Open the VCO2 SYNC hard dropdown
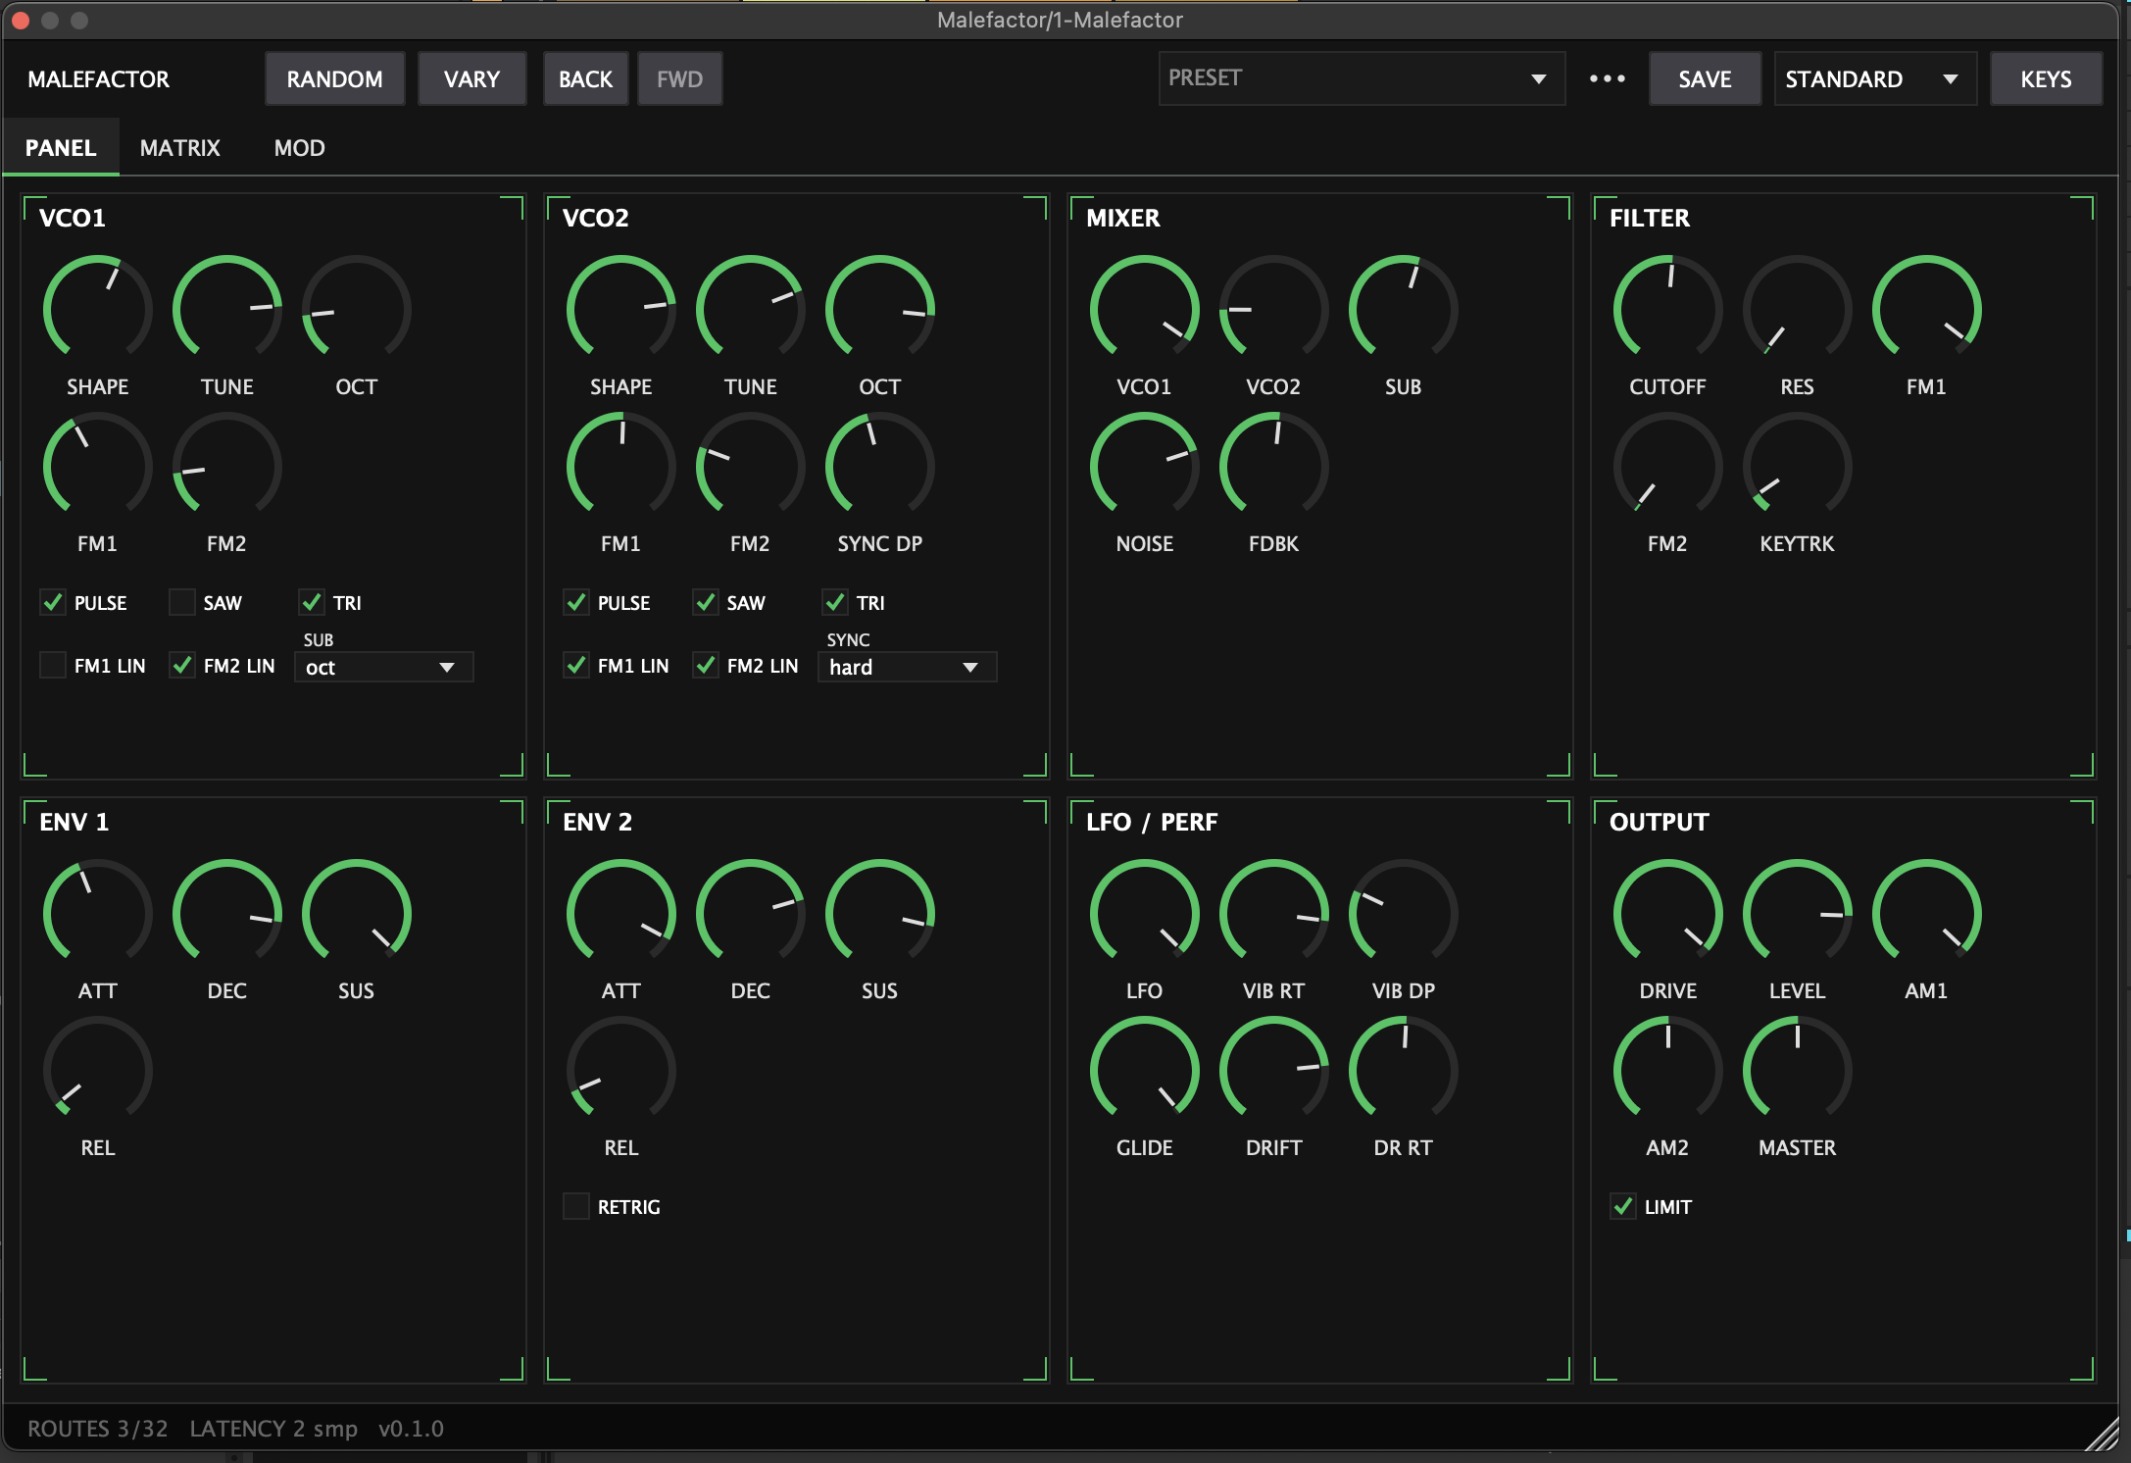The height and width of the screenshot is (1463, 2131). pos(907,667)
